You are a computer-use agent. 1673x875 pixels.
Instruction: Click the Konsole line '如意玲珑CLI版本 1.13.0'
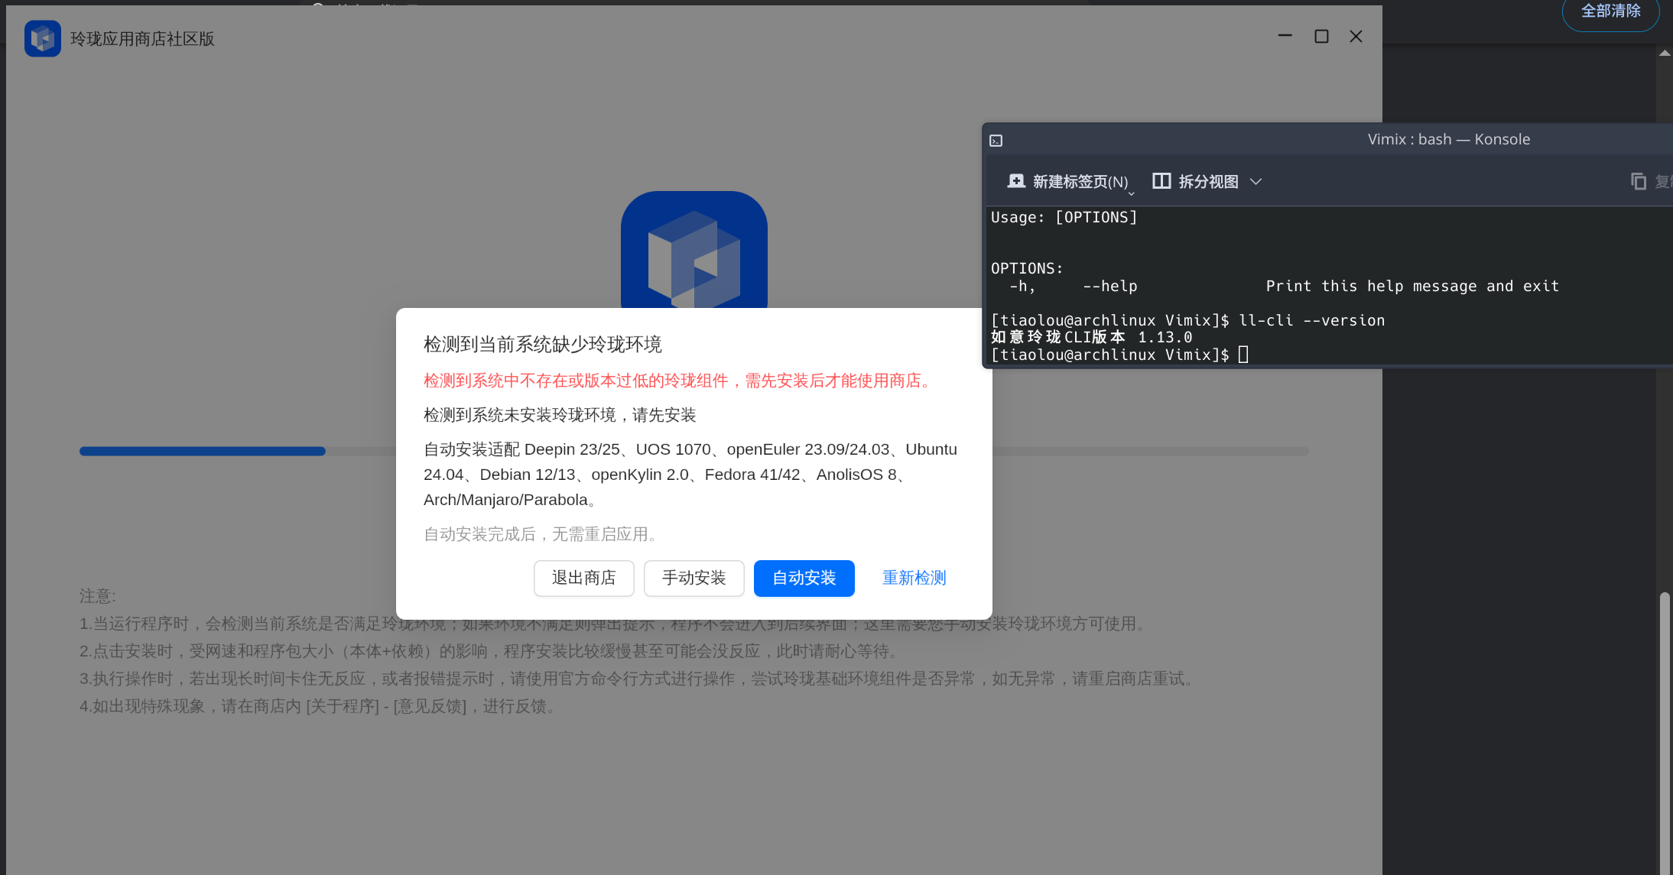point(1091,337)
